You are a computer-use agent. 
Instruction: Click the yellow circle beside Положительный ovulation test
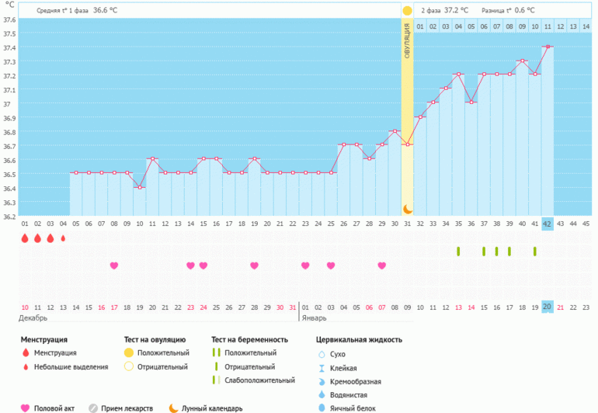coord(129,353)
